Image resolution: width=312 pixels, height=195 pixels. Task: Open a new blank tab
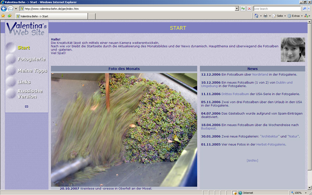point(92,16)
